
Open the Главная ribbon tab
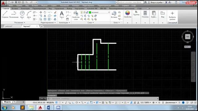click(6, 8)
